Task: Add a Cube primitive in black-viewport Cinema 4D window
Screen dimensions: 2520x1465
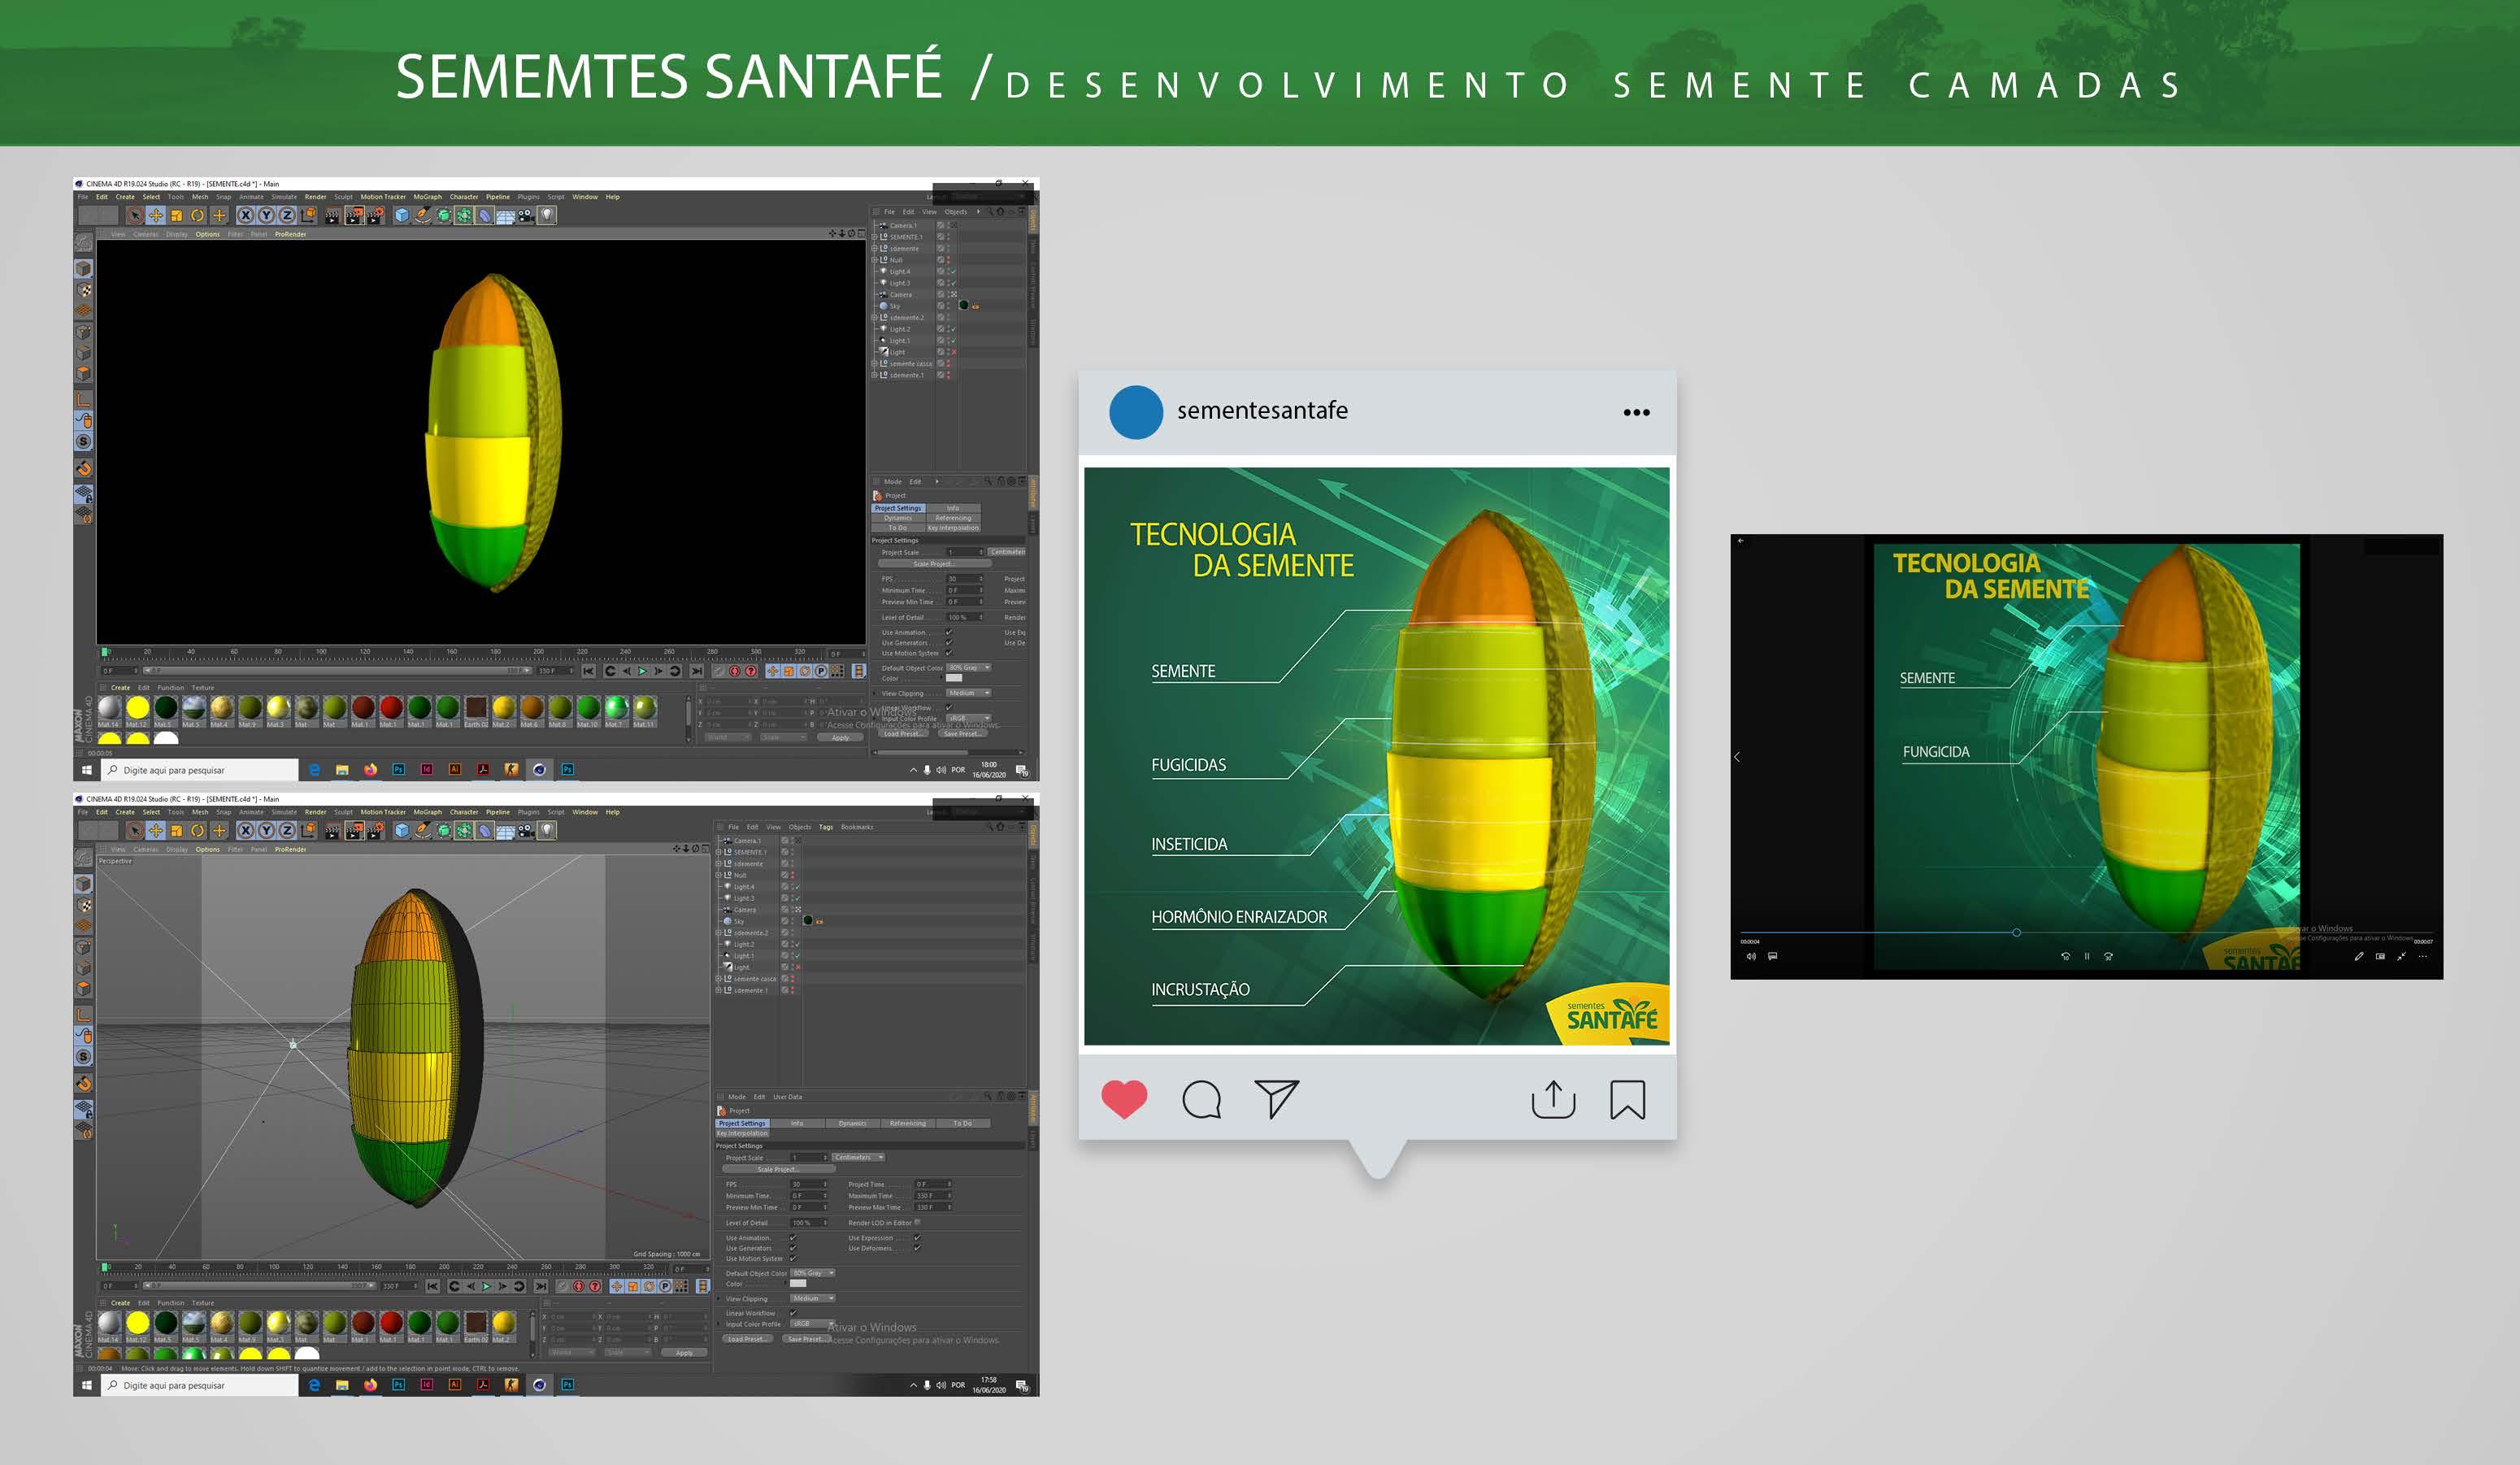Action: (x=402, y=215)
